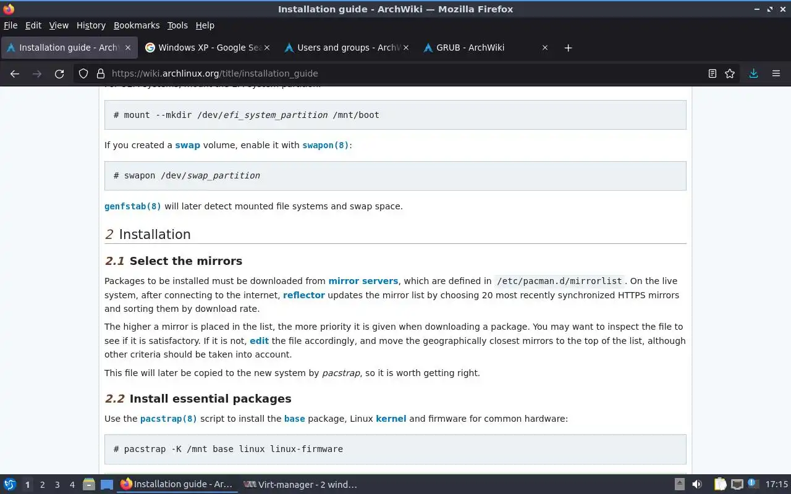This screenshot has width=791, height=494.
Task: Click the browser back arrow
Action: coord(15,73)
